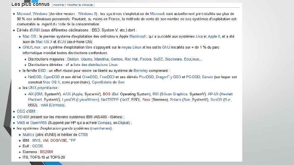
Task: Open the NeXTSTEP link
Action: click(110, 100)
